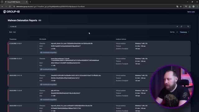Expand the search field with arrows icon

pyautogui.click(x=181, y=26)
